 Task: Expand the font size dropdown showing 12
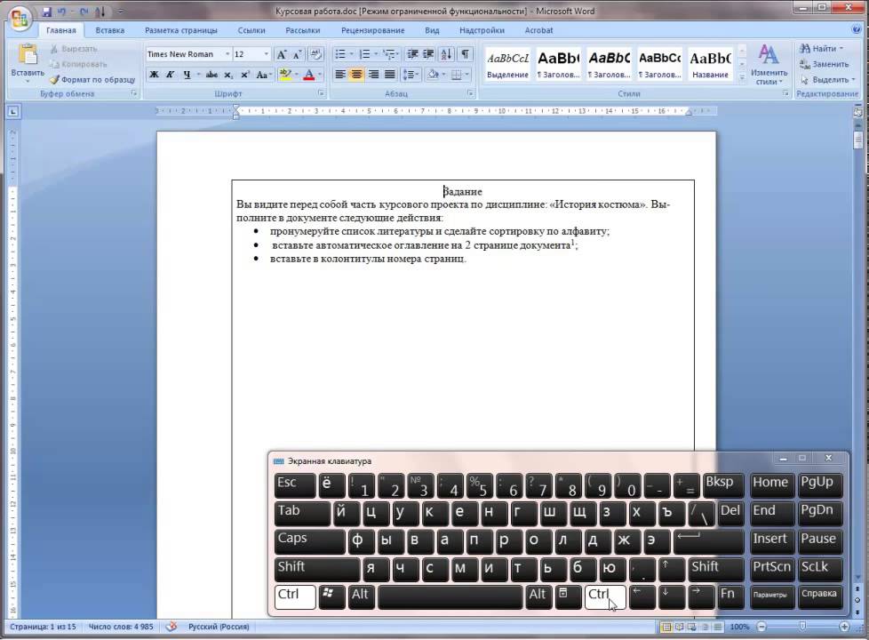click(266, 54)
